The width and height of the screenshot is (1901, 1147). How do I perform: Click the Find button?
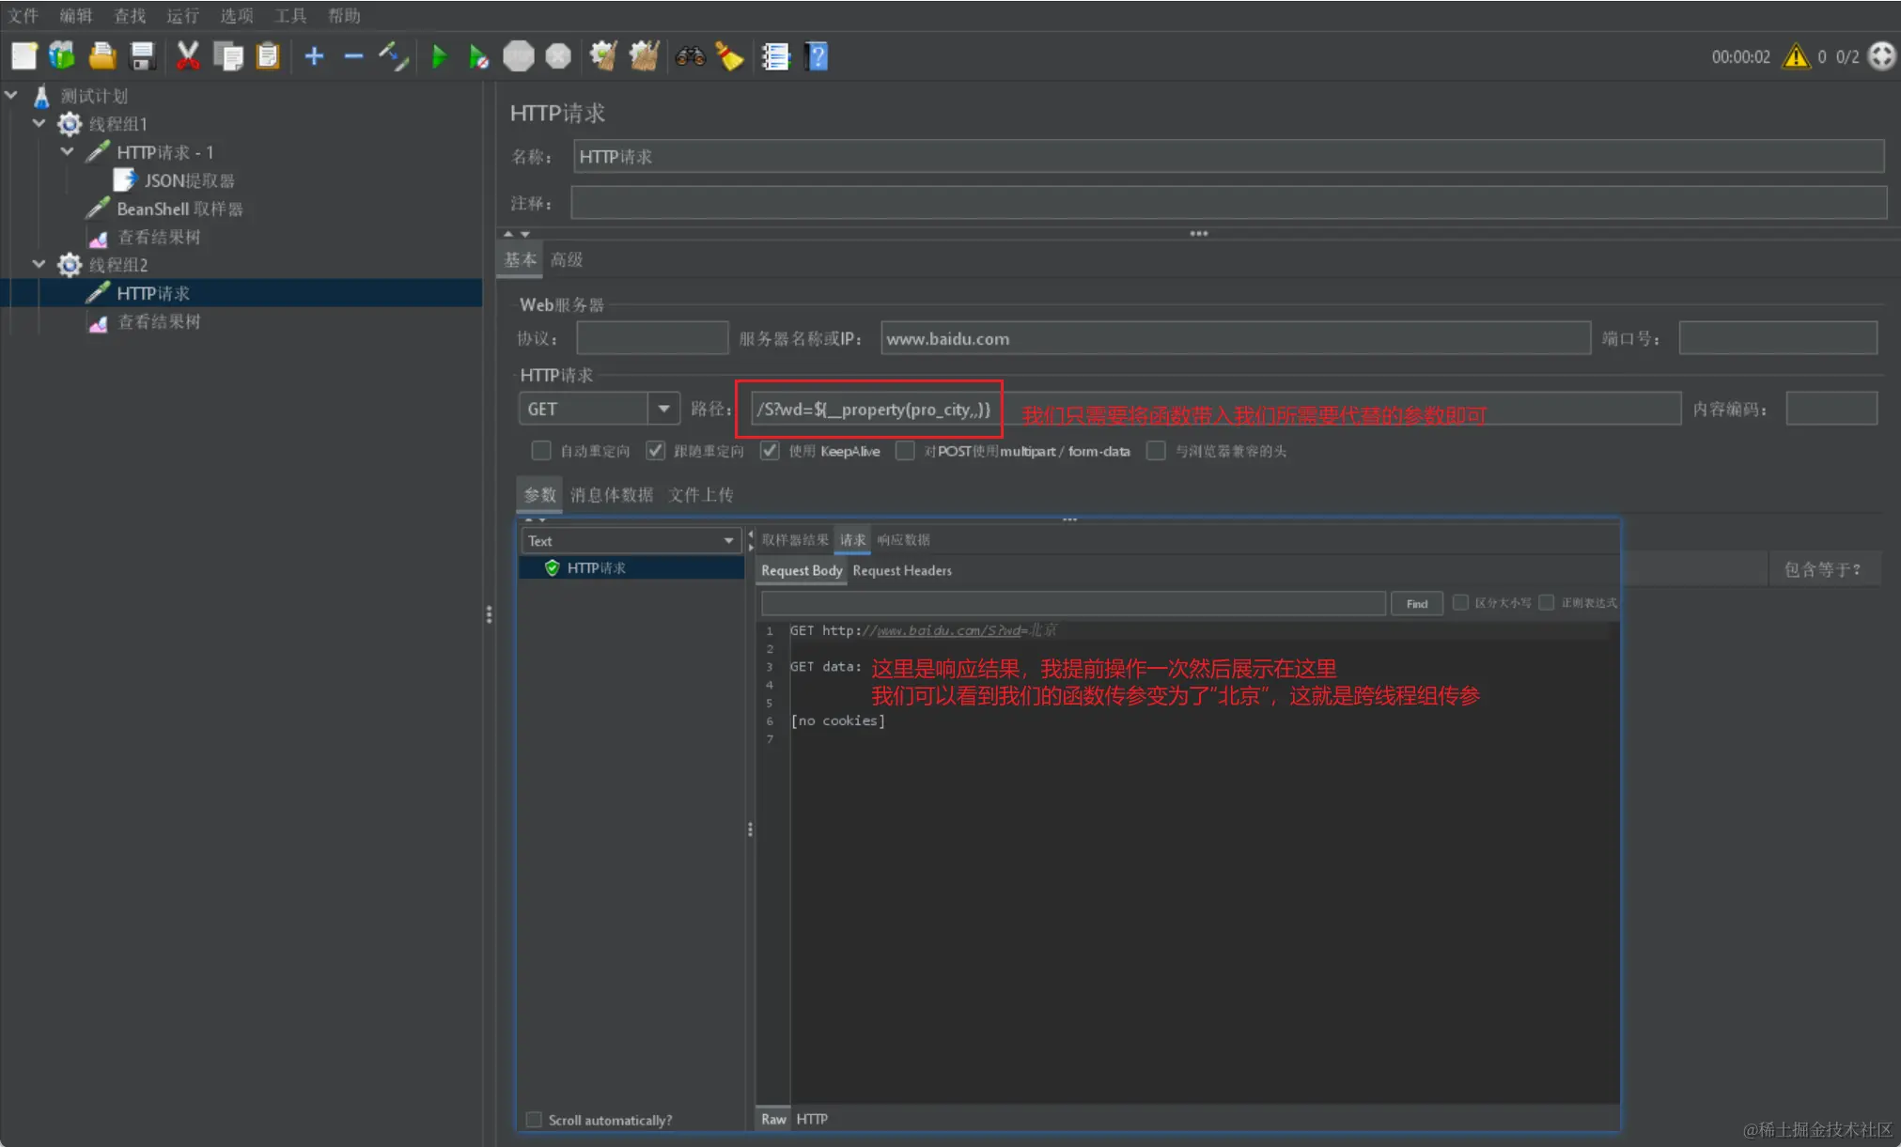1416,603
